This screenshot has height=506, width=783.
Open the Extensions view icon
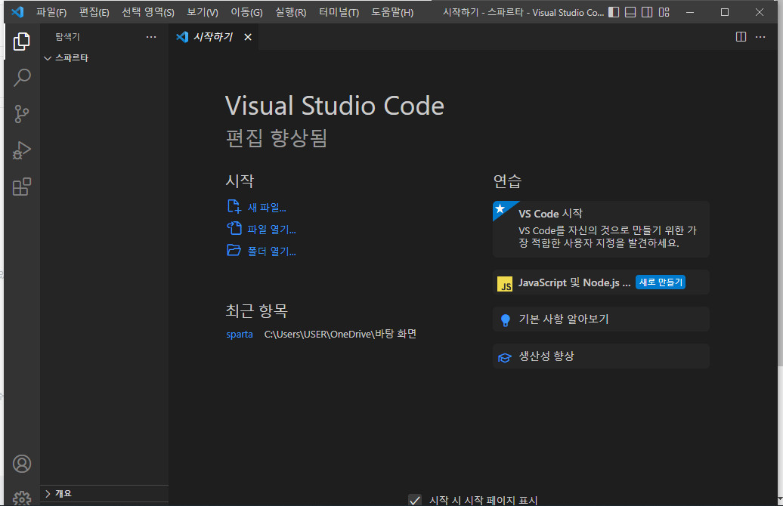click(x=21, y=187)
